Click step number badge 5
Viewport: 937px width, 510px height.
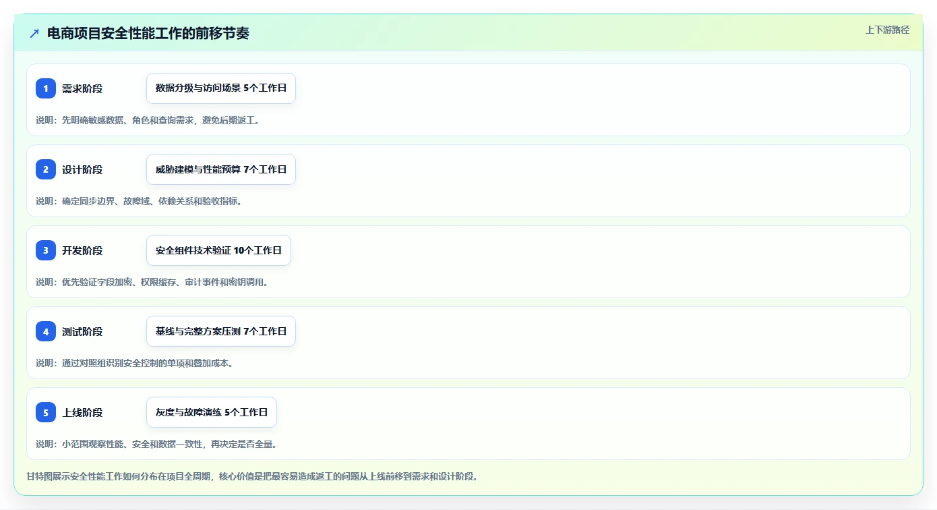point(46,412)
